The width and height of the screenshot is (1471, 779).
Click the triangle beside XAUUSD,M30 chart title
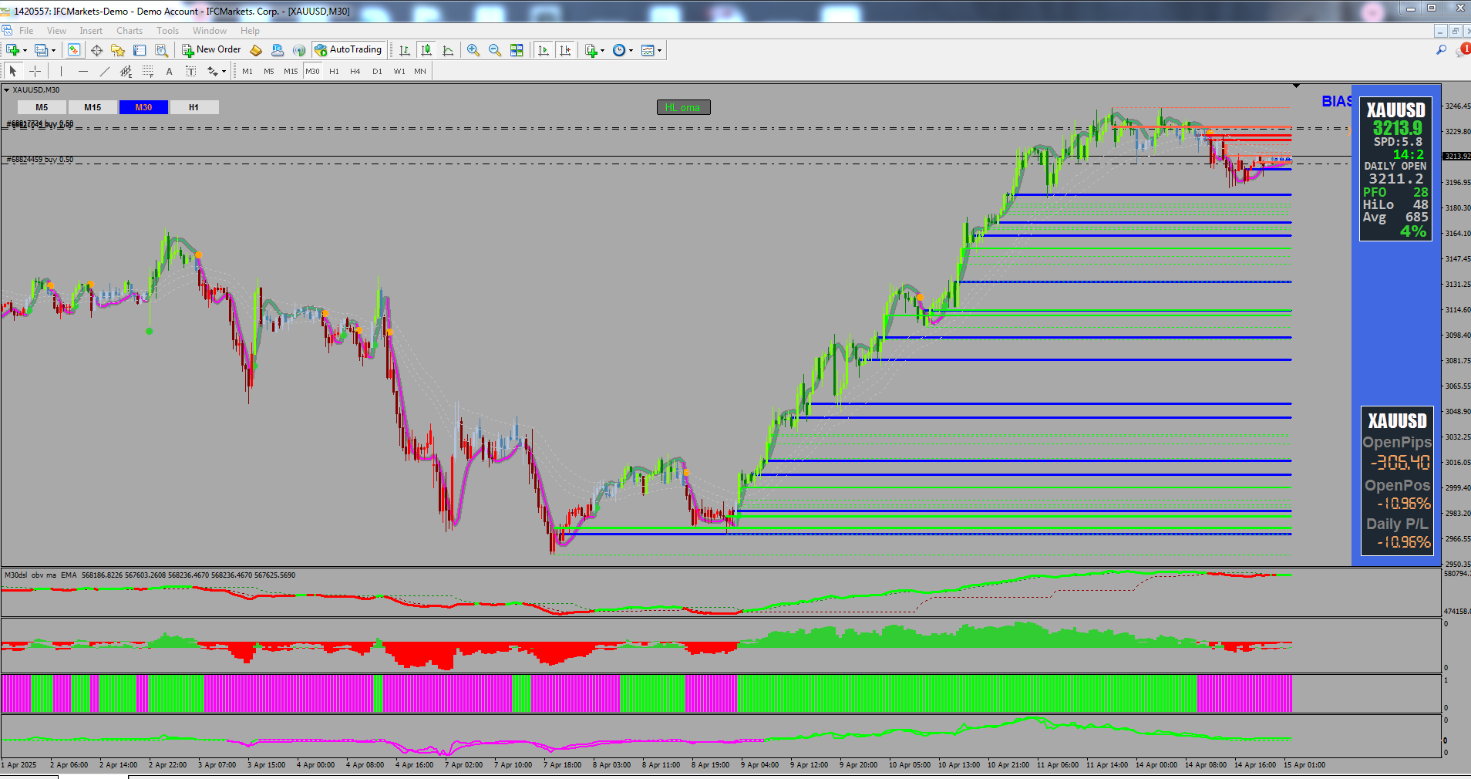pyautogui.click(x=7, y=90)
